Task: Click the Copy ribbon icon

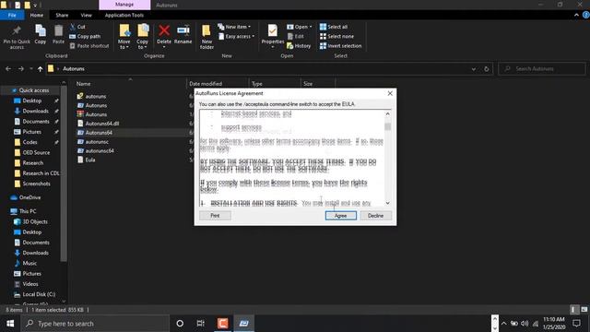Action: click(x=41, y=34)
